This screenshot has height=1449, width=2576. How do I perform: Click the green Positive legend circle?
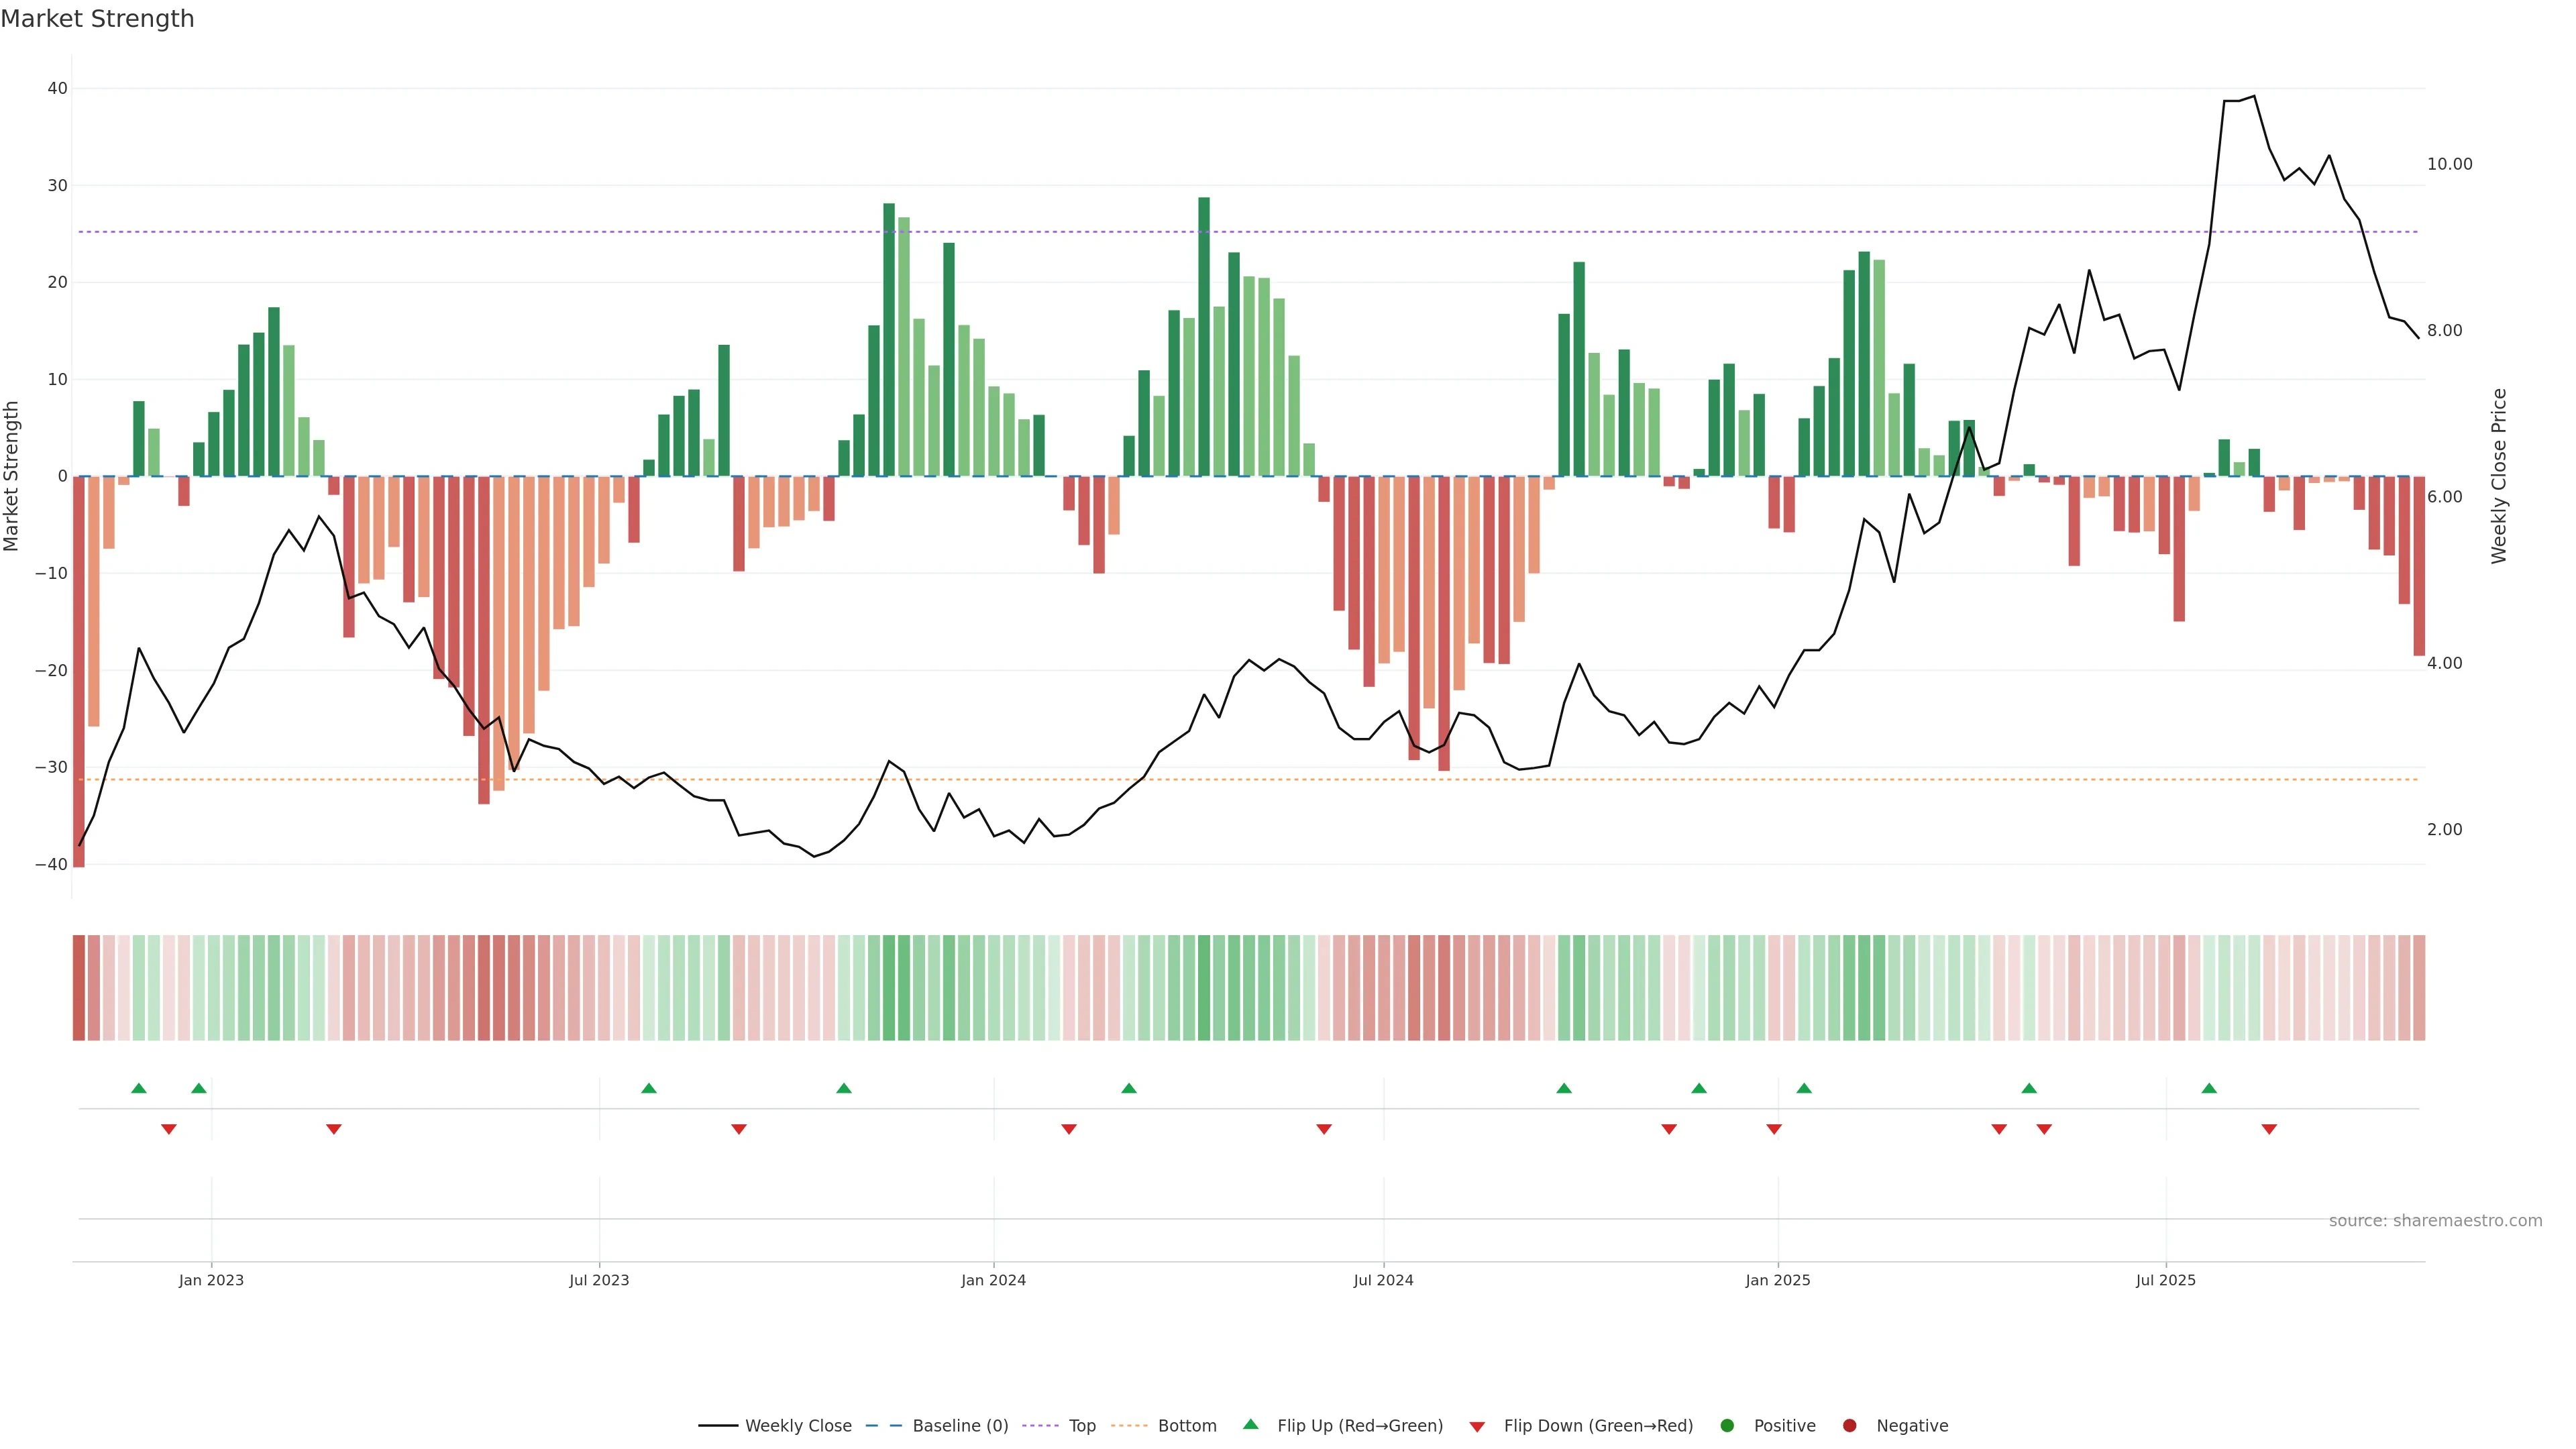point(1727,1426)
